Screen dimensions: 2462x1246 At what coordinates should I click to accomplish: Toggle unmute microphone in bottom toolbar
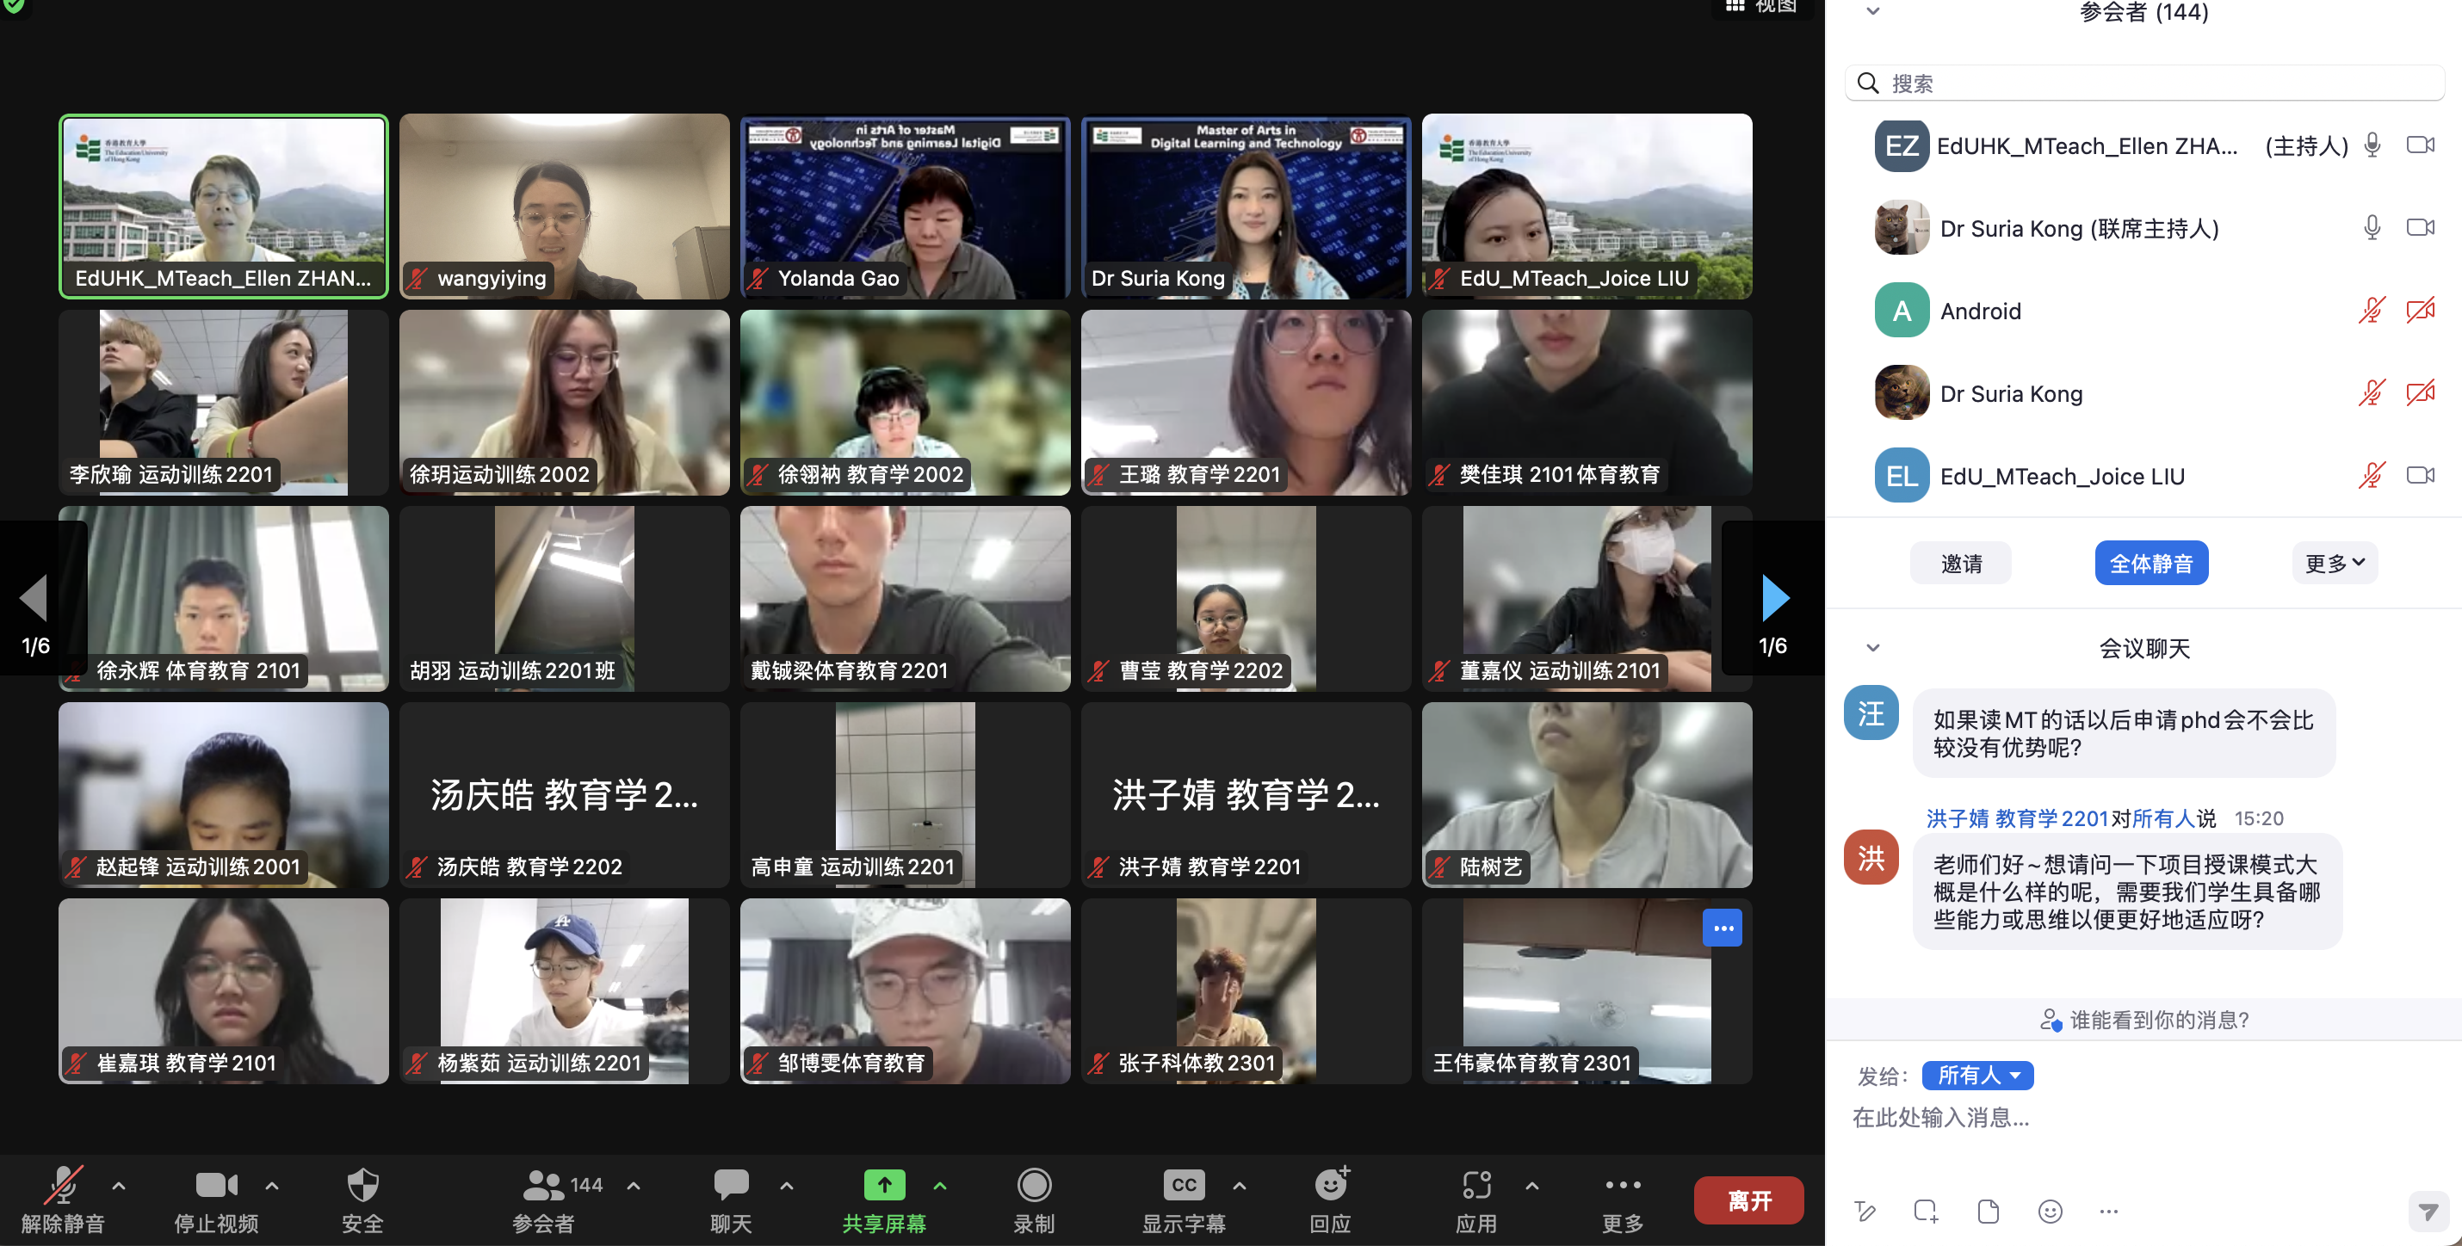click(63, 1186)
